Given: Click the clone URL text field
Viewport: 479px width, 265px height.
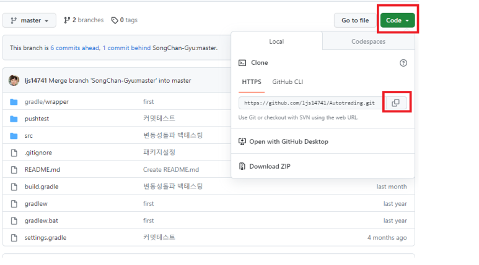Looking at the screenshot, I should tap(312, 103).
